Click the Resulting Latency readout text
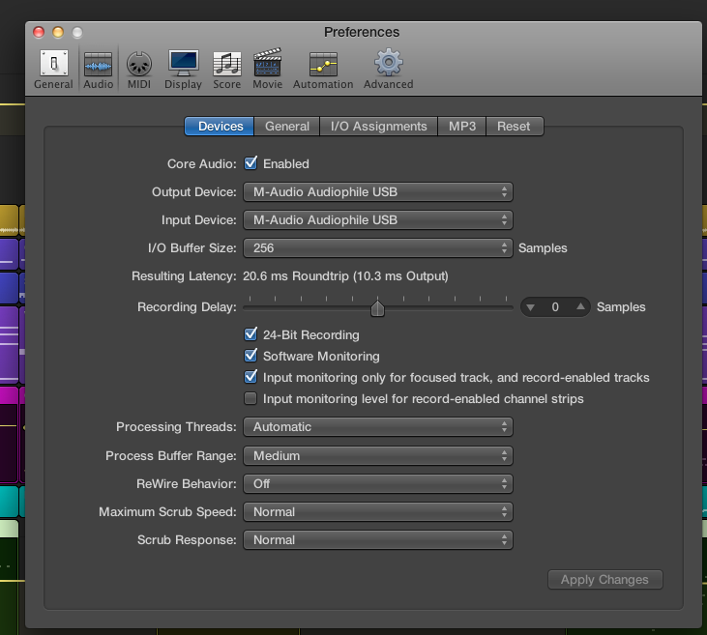The width and height of the screenshot is (707, 635). coord(345,275)
